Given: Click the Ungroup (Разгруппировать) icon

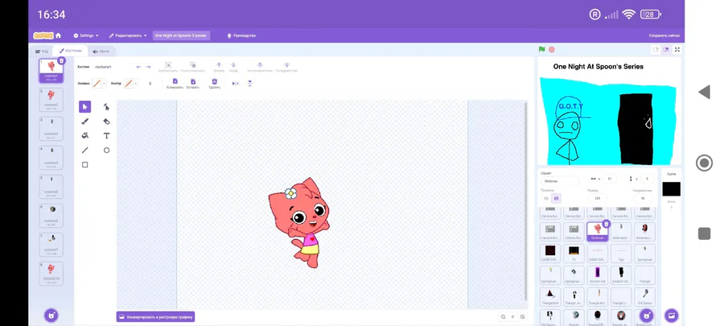Looking at the screenshot, I should [x=193, y=65].
